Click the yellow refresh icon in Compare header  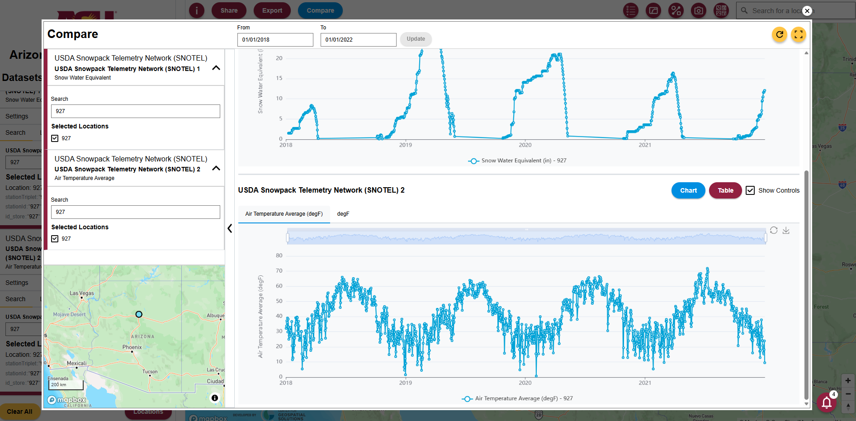pyautogui.click(x=779, y=34)
